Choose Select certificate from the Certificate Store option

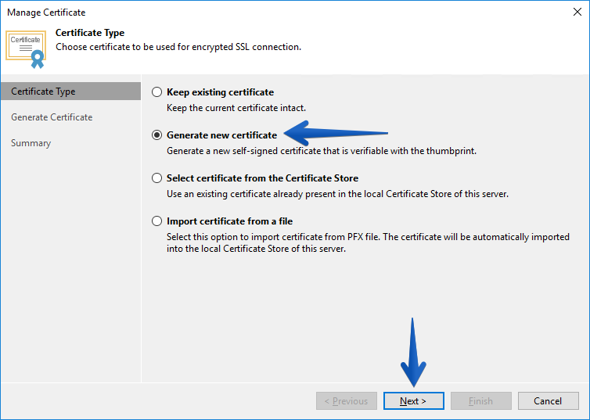157,178
